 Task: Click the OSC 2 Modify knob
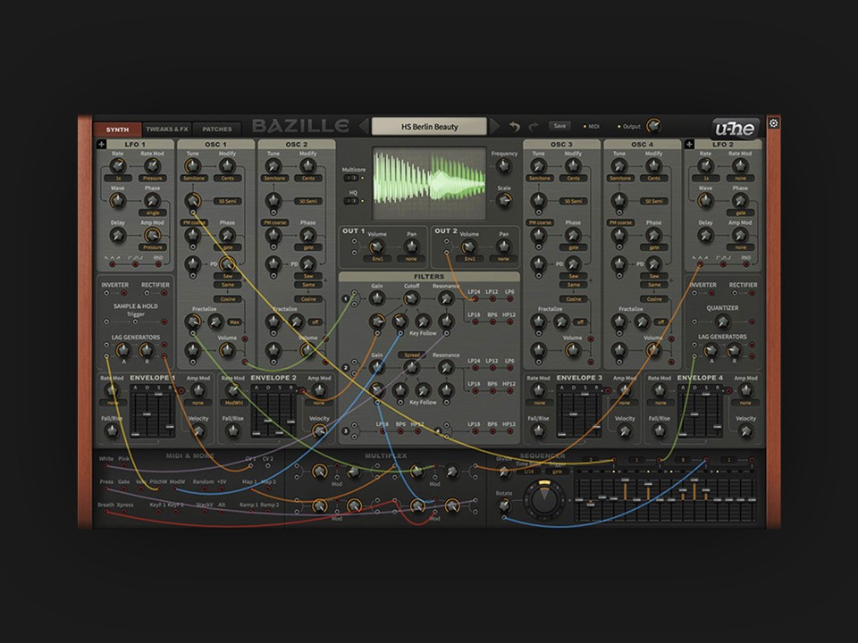pos(308,166)
